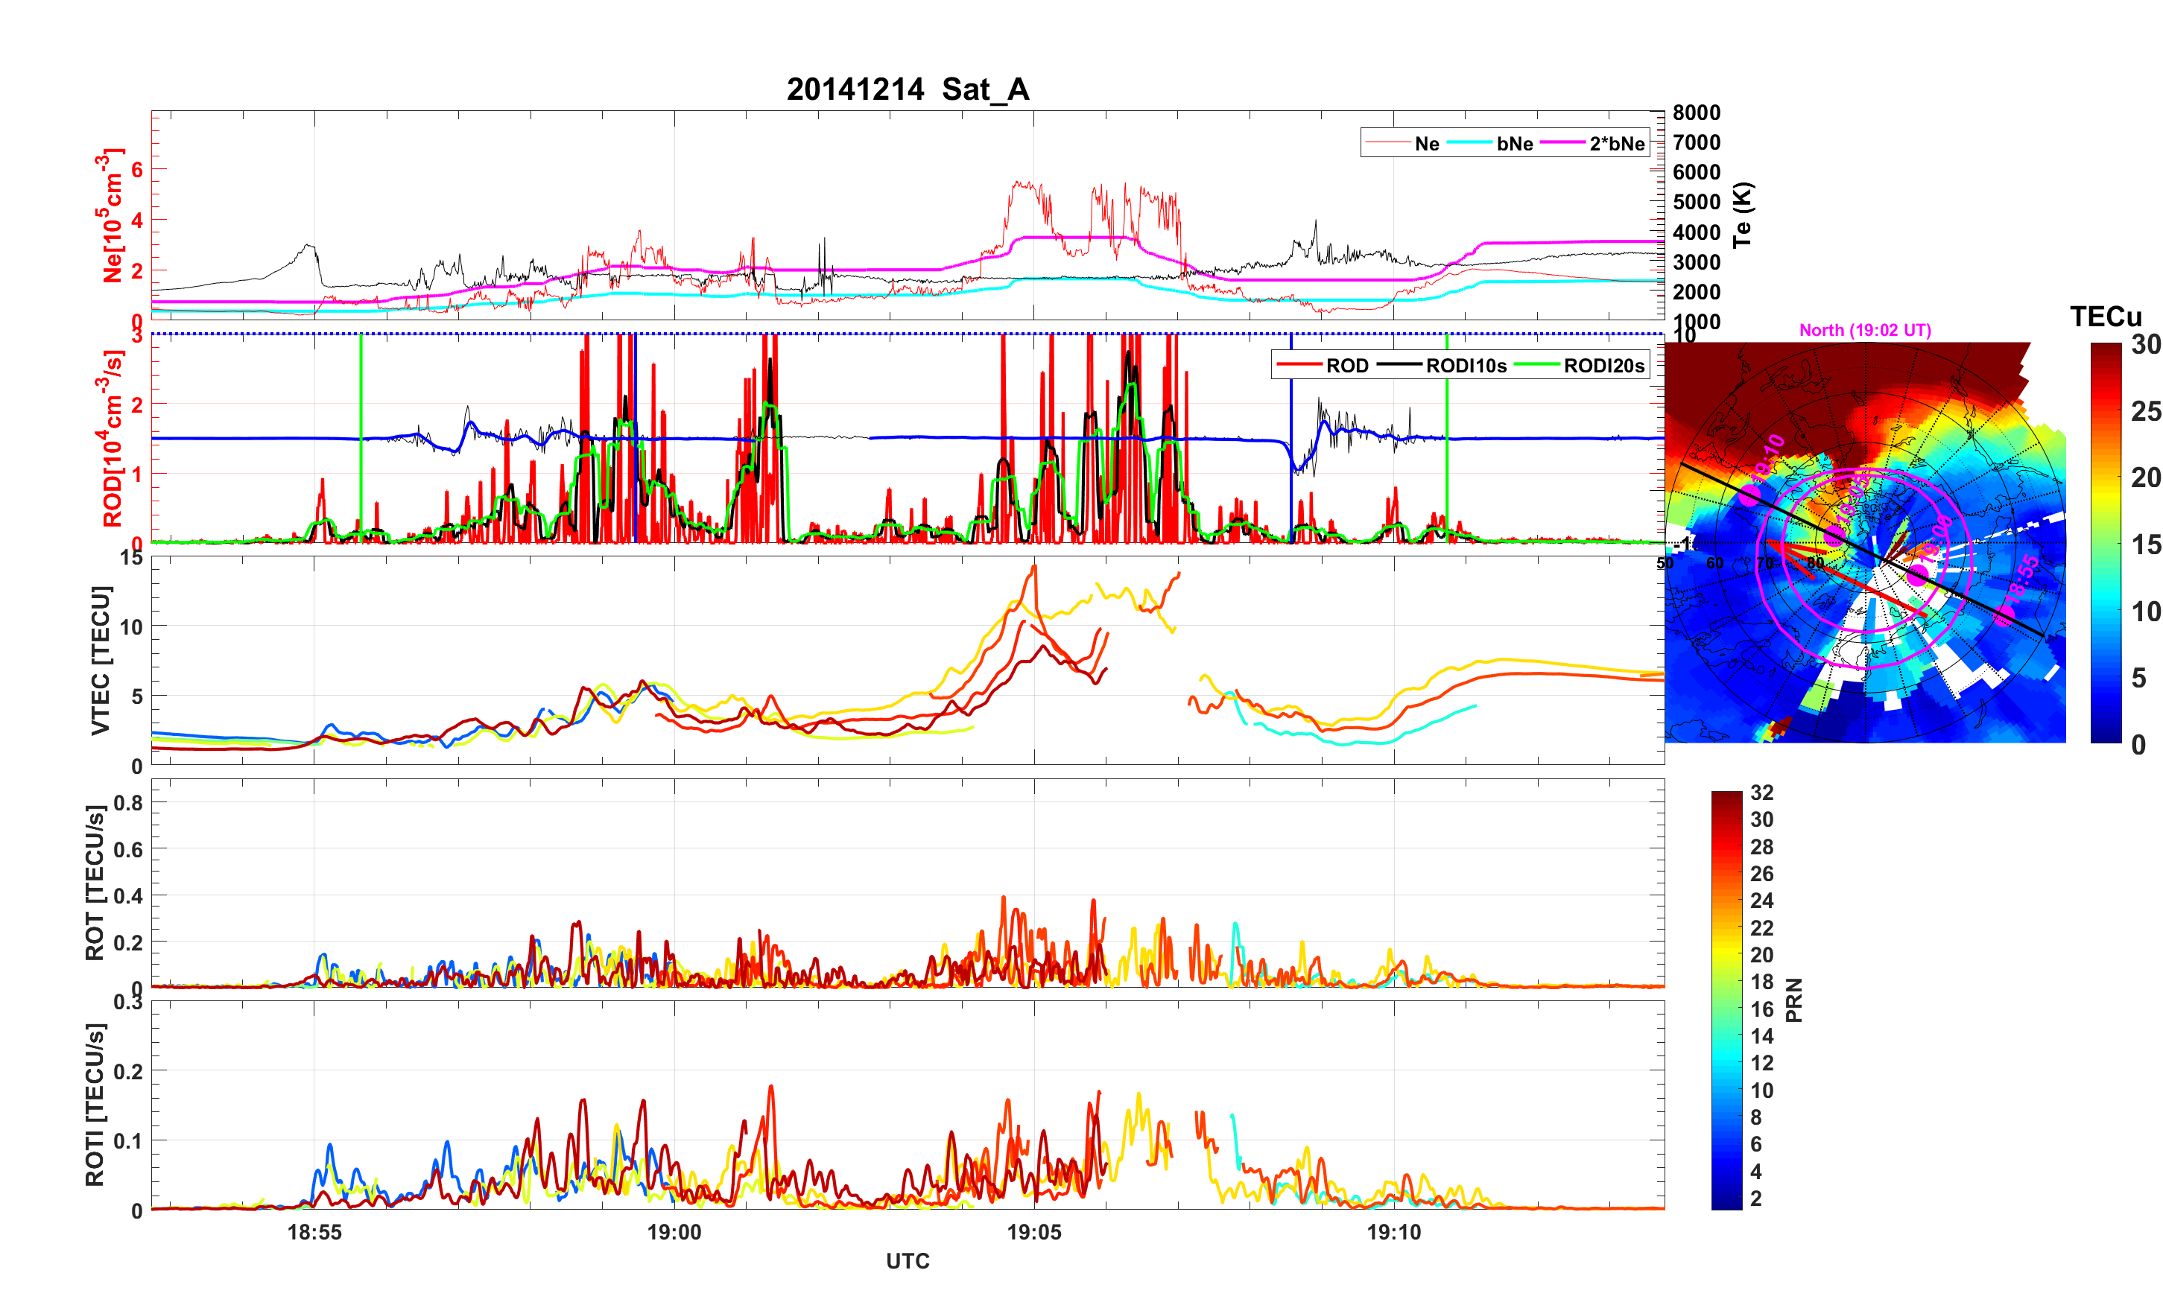Click the UTC x-axis label
2163x1308 pixels.
907,1260
